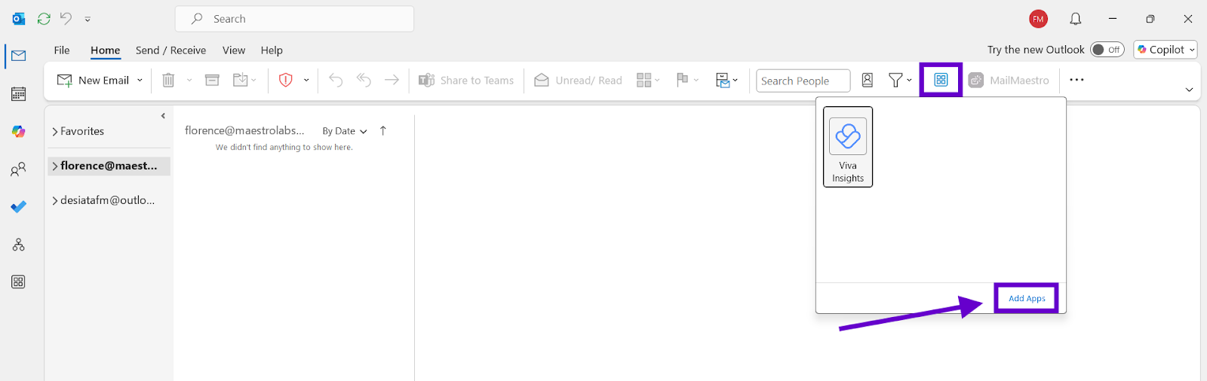Select the Home ribbon tab
The image size is (1207, 381).
[x=106, y=50]
